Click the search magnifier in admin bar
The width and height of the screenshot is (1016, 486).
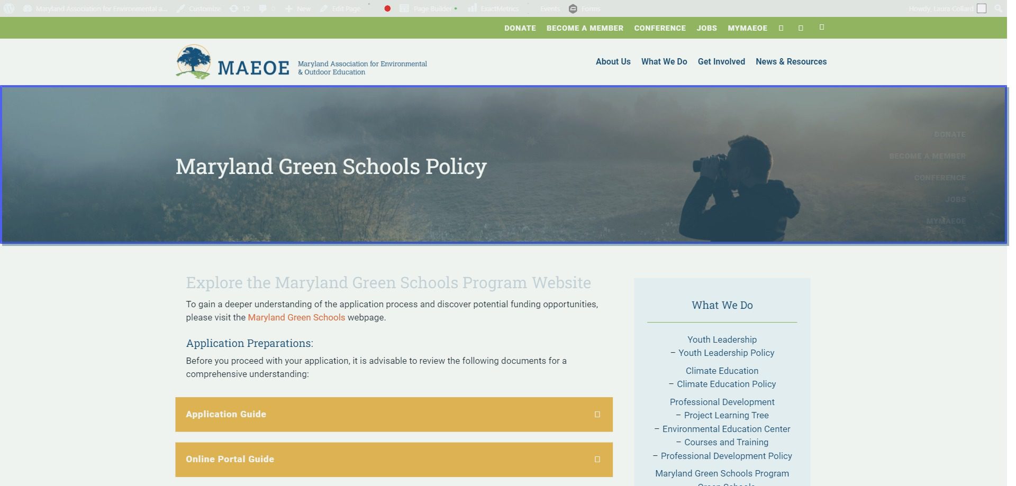pyautogui.click(x=998, y=8)
